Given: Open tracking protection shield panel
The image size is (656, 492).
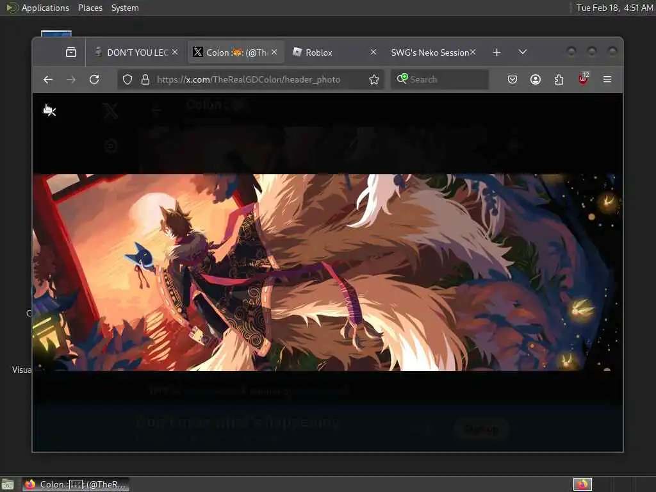Looking at the screenshot, I should (127, 79).
